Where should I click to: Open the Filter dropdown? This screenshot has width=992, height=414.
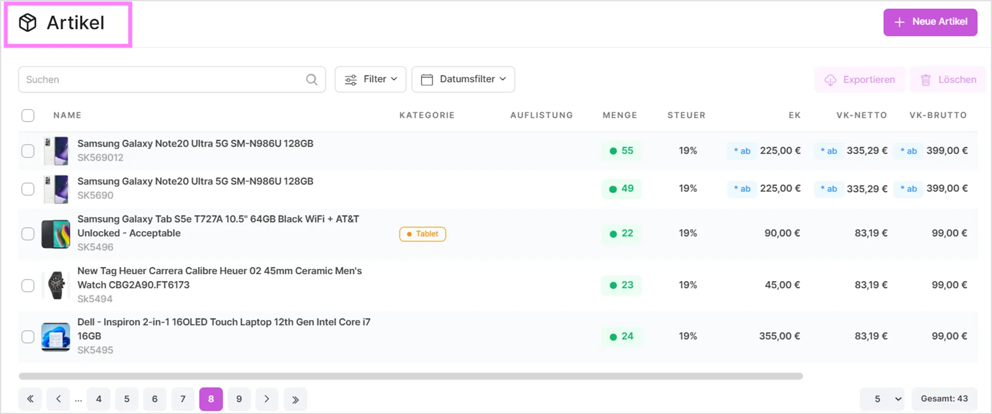(x=370, y=79)
